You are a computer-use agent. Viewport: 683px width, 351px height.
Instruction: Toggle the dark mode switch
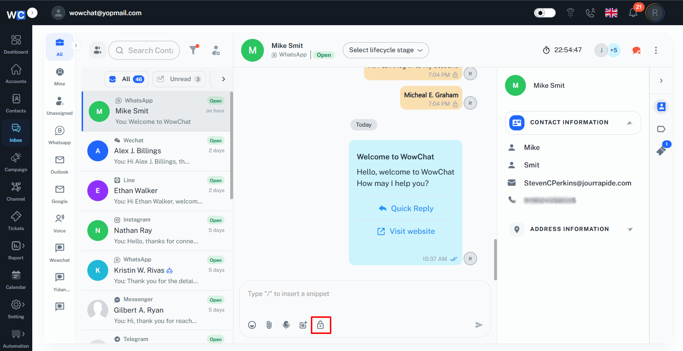tap(544, 13)
